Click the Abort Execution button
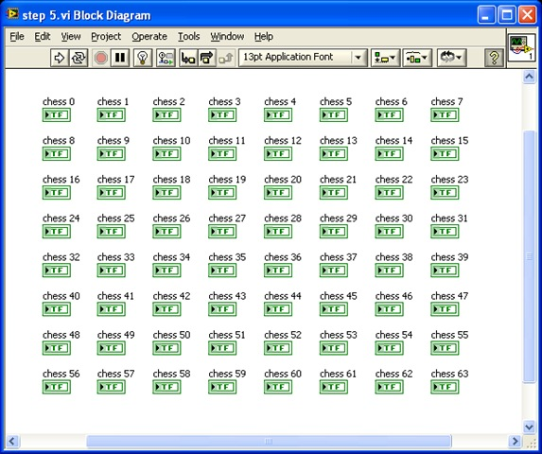The width and height of the screenshot is (542, 454). coord(101,58)
